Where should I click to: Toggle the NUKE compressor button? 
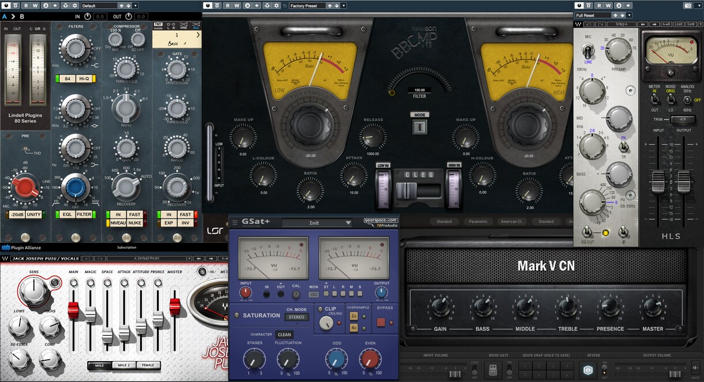(x=135, y=223)
